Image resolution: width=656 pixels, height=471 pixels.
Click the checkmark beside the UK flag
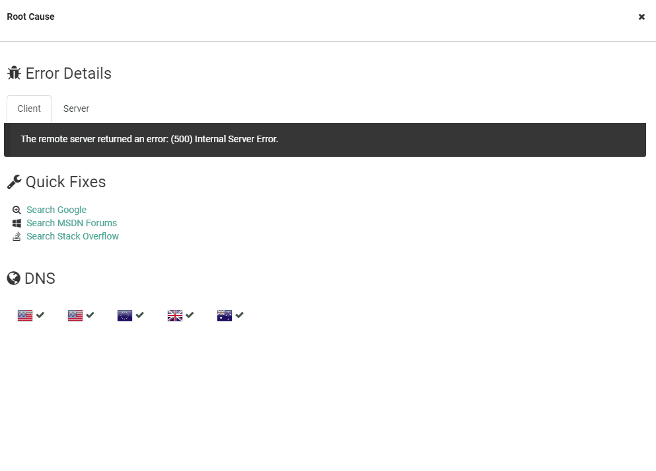point(190,315)
